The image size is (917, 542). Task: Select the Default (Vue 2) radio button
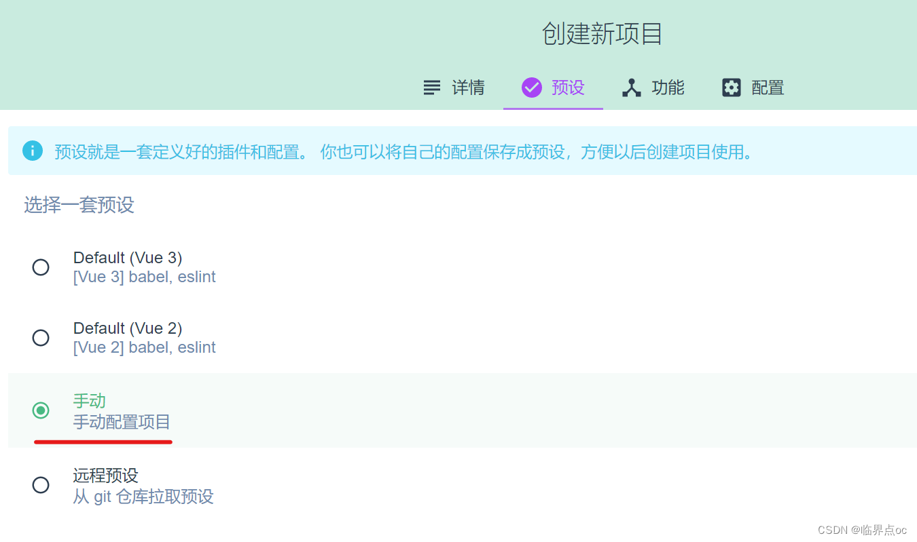pos(41,338)
